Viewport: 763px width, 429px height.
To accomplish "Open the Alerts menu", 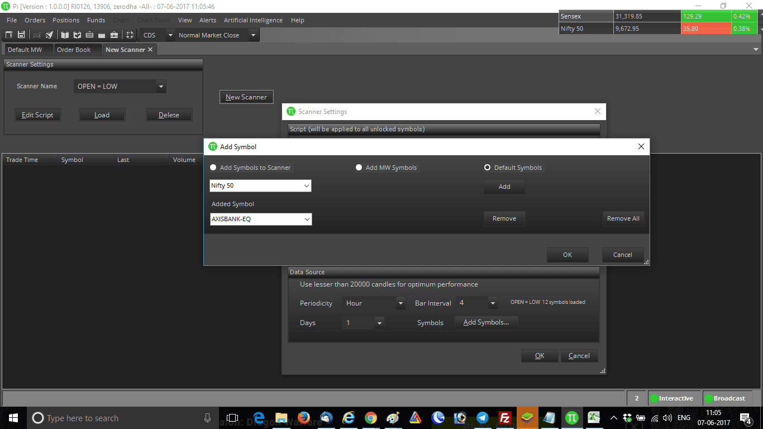I will pyautogui.click(x=208, y=20).
